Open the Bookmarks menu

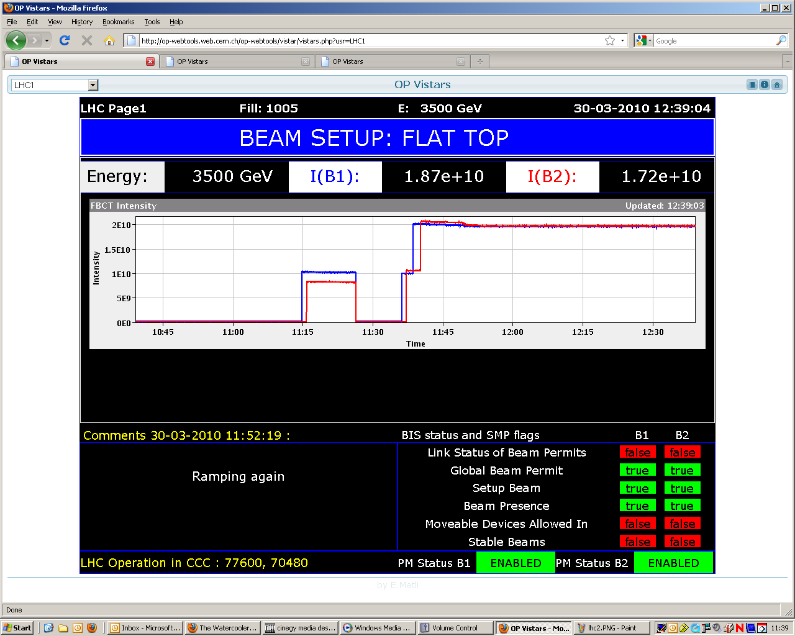118,22
